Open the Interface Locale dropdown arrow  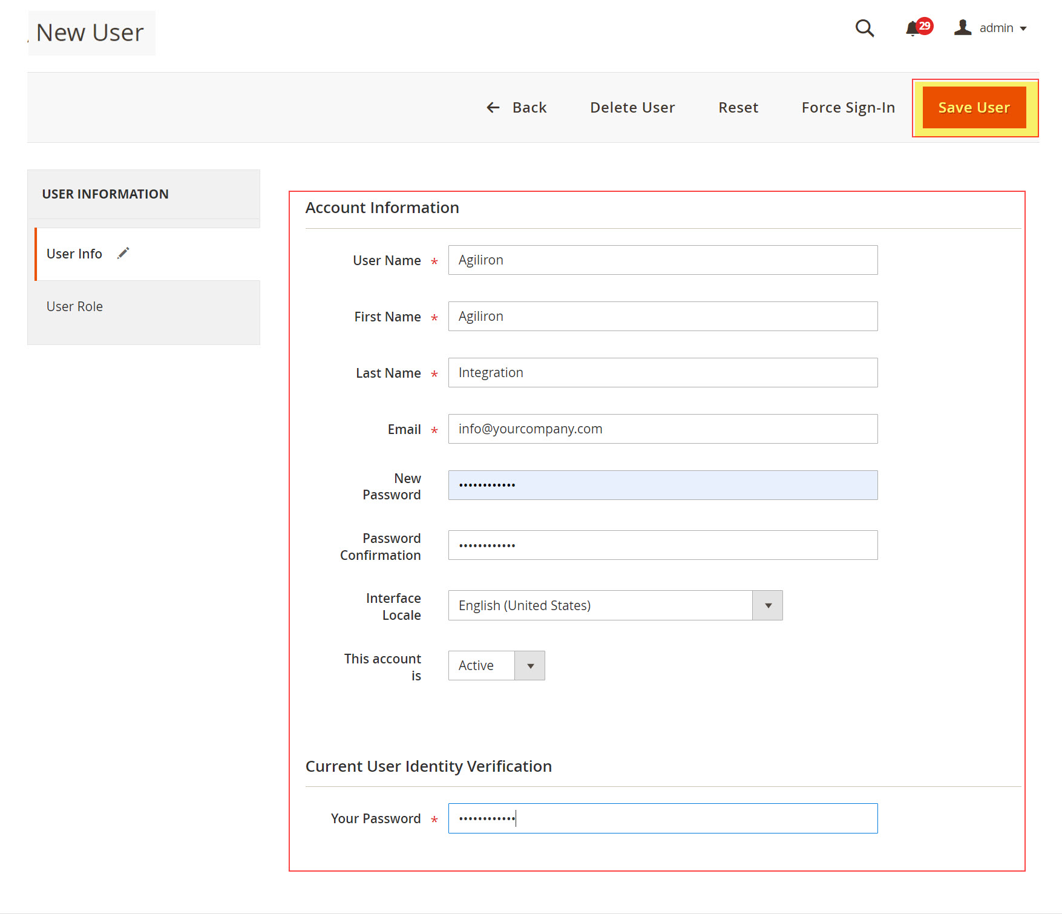pos(768,605)
